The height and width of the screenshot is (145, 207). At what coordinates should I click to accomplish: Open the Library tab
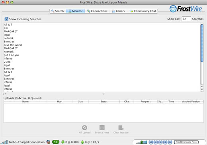119,11
